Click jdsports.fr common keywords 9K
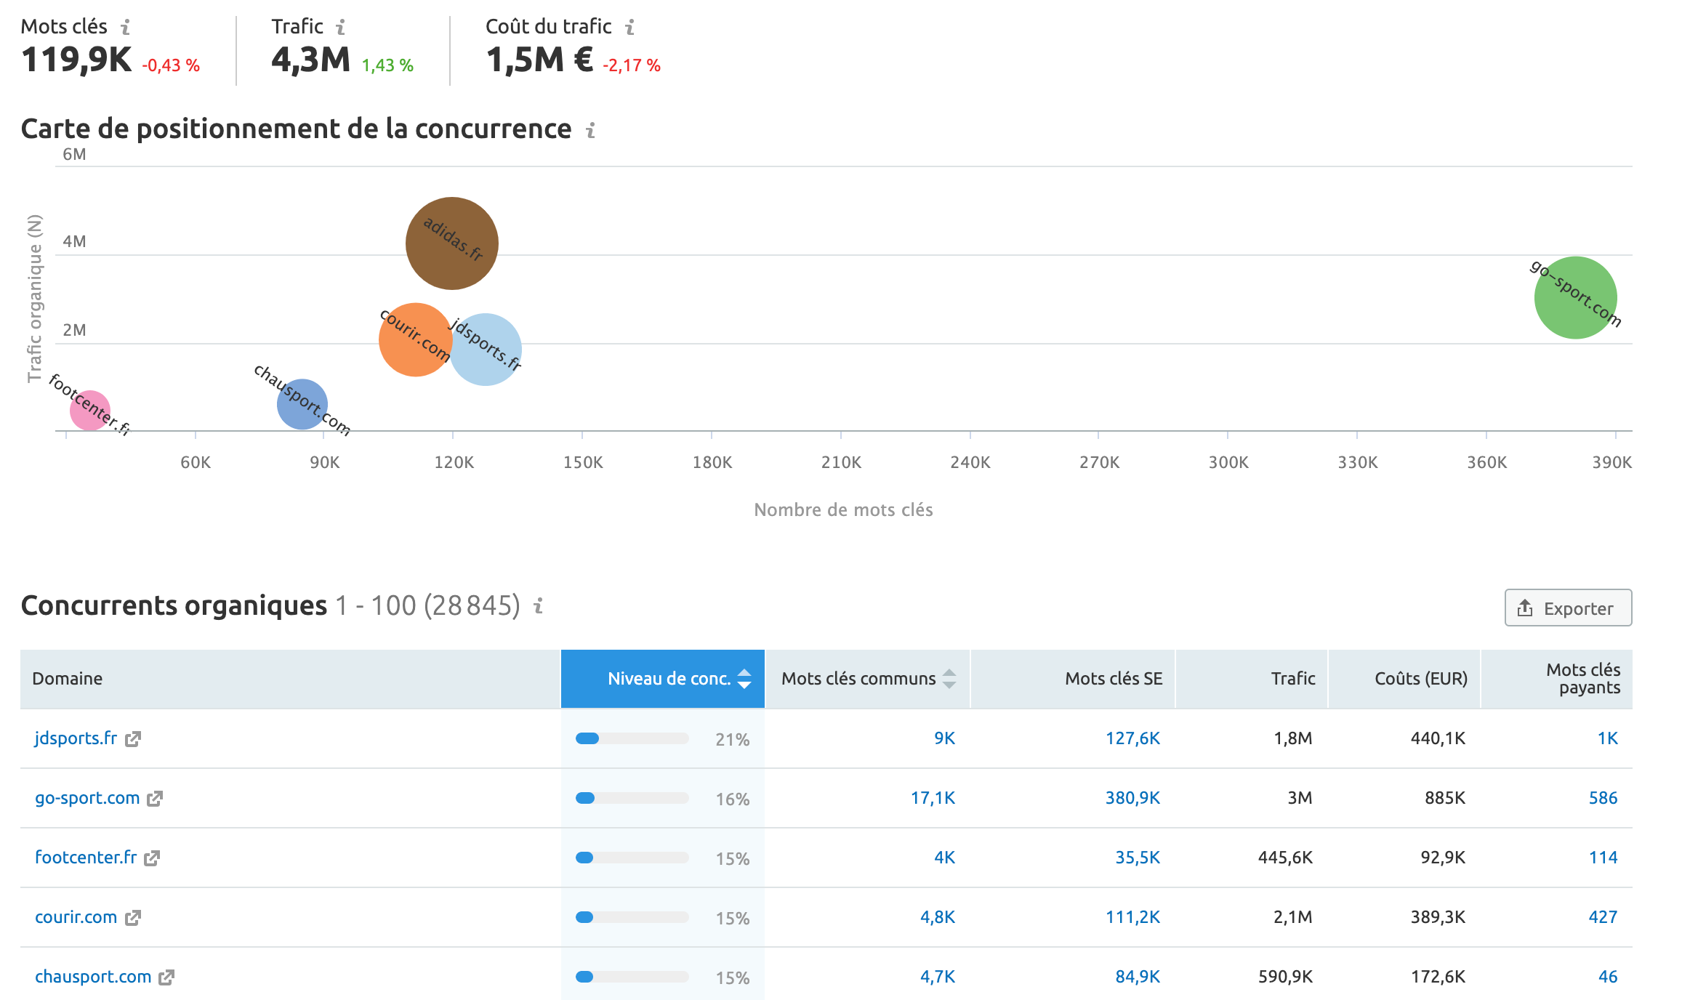The height and width of the screenshot is (1000, 1682). (x=944, y=738)
